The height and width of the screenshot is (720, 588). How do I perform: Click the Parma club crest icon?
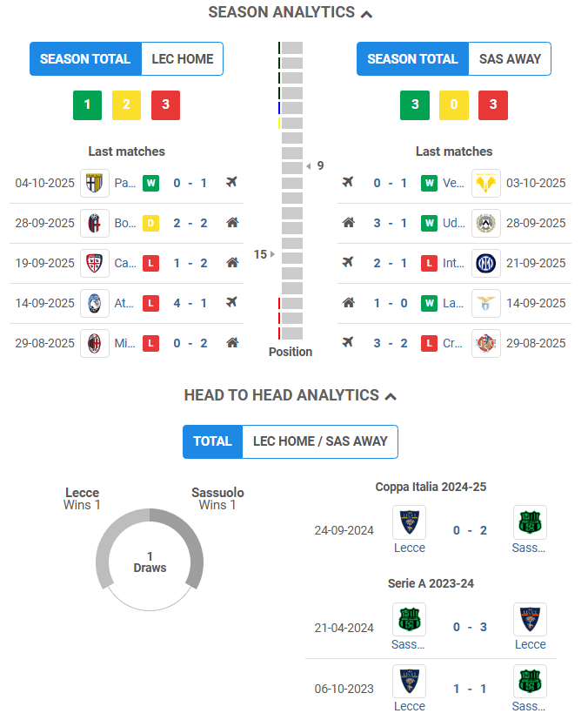tap(95, 183)
